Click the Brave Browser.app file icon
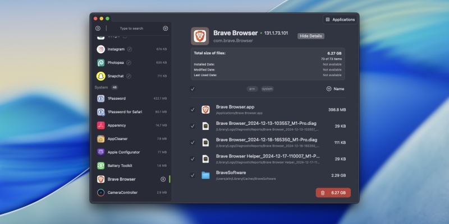 pyautogui.click(x=205, y=110)
